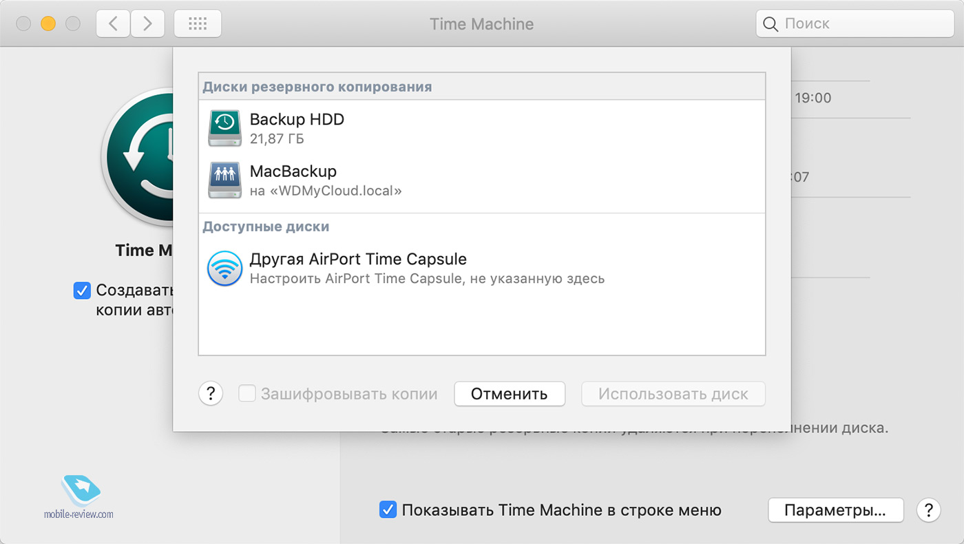Click the Backup HDD drive icon

pos(224,128)
